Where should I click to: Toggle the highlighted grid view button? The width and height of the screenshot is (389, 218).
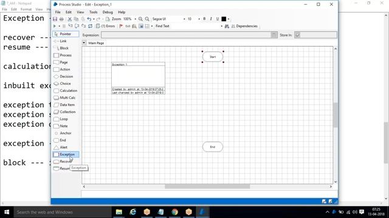coord(141,26)
